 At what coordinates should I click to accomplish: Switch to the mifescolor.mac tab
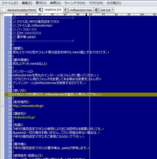point(81,10)
